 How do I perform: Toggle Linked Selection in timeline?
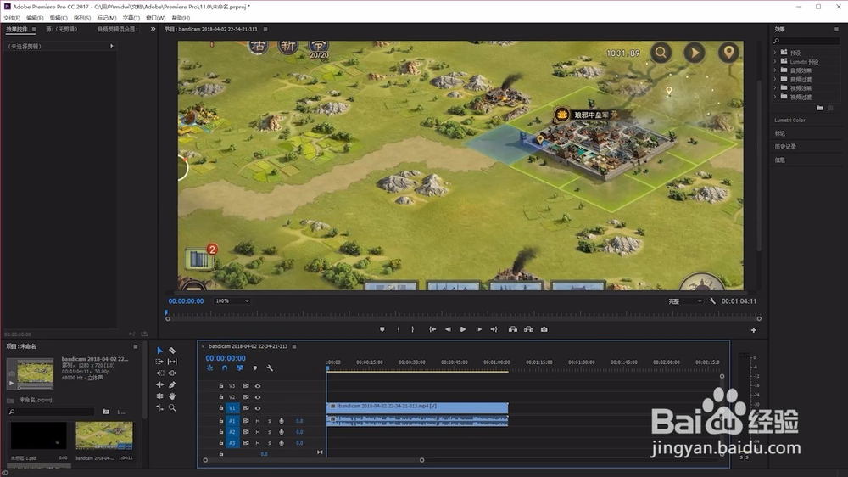(x=240, y=368)
